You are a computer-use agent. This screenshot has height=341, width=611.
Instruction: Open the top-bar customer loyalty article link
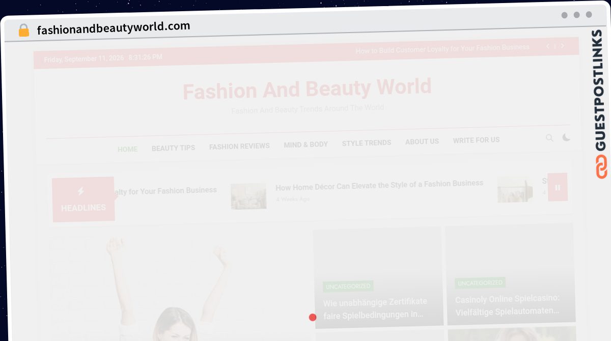pos(442,48)
